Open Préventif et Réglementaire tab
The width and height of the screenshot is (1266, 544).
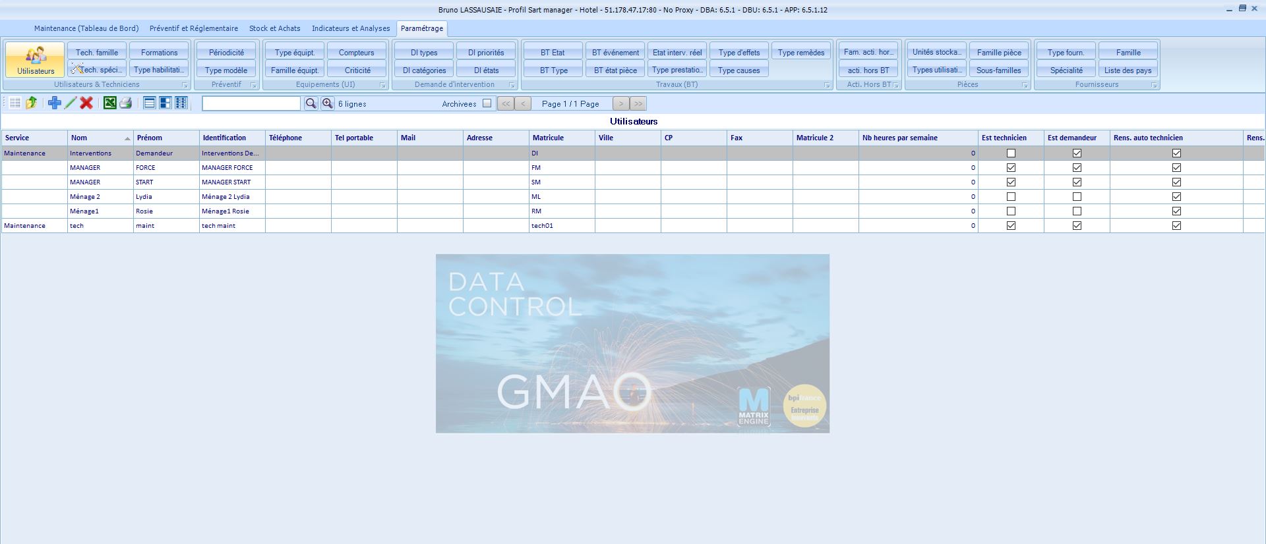194,28
